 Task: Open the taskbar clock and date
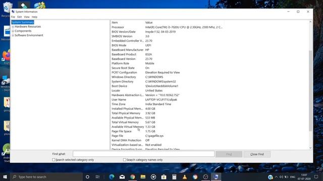[304, 177]
